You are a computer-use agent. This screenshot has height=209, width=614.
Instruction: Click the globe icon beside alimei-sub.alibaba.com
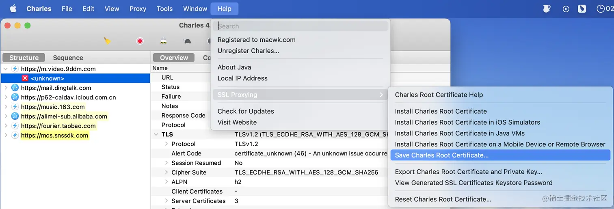15,116
